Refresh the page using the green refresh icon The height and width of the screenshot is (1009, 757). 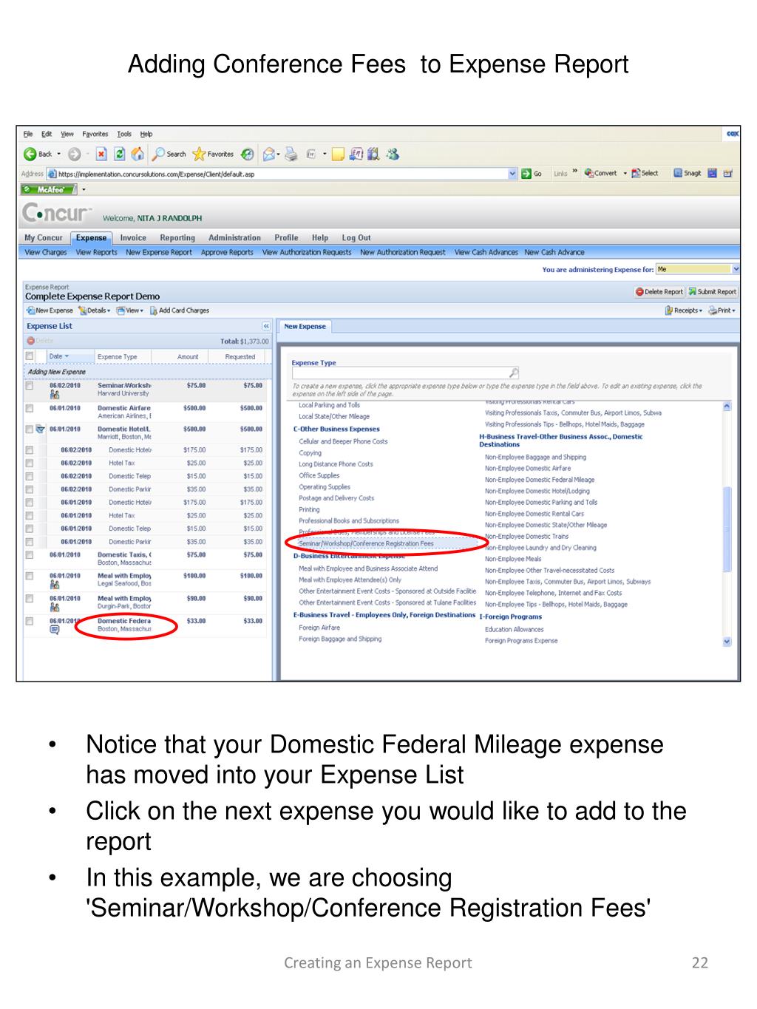pos(119,154)
